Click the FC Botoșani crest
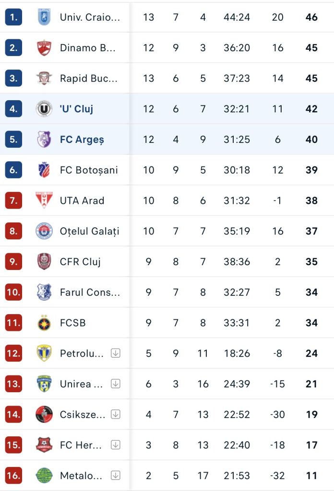 coord(44,170)
